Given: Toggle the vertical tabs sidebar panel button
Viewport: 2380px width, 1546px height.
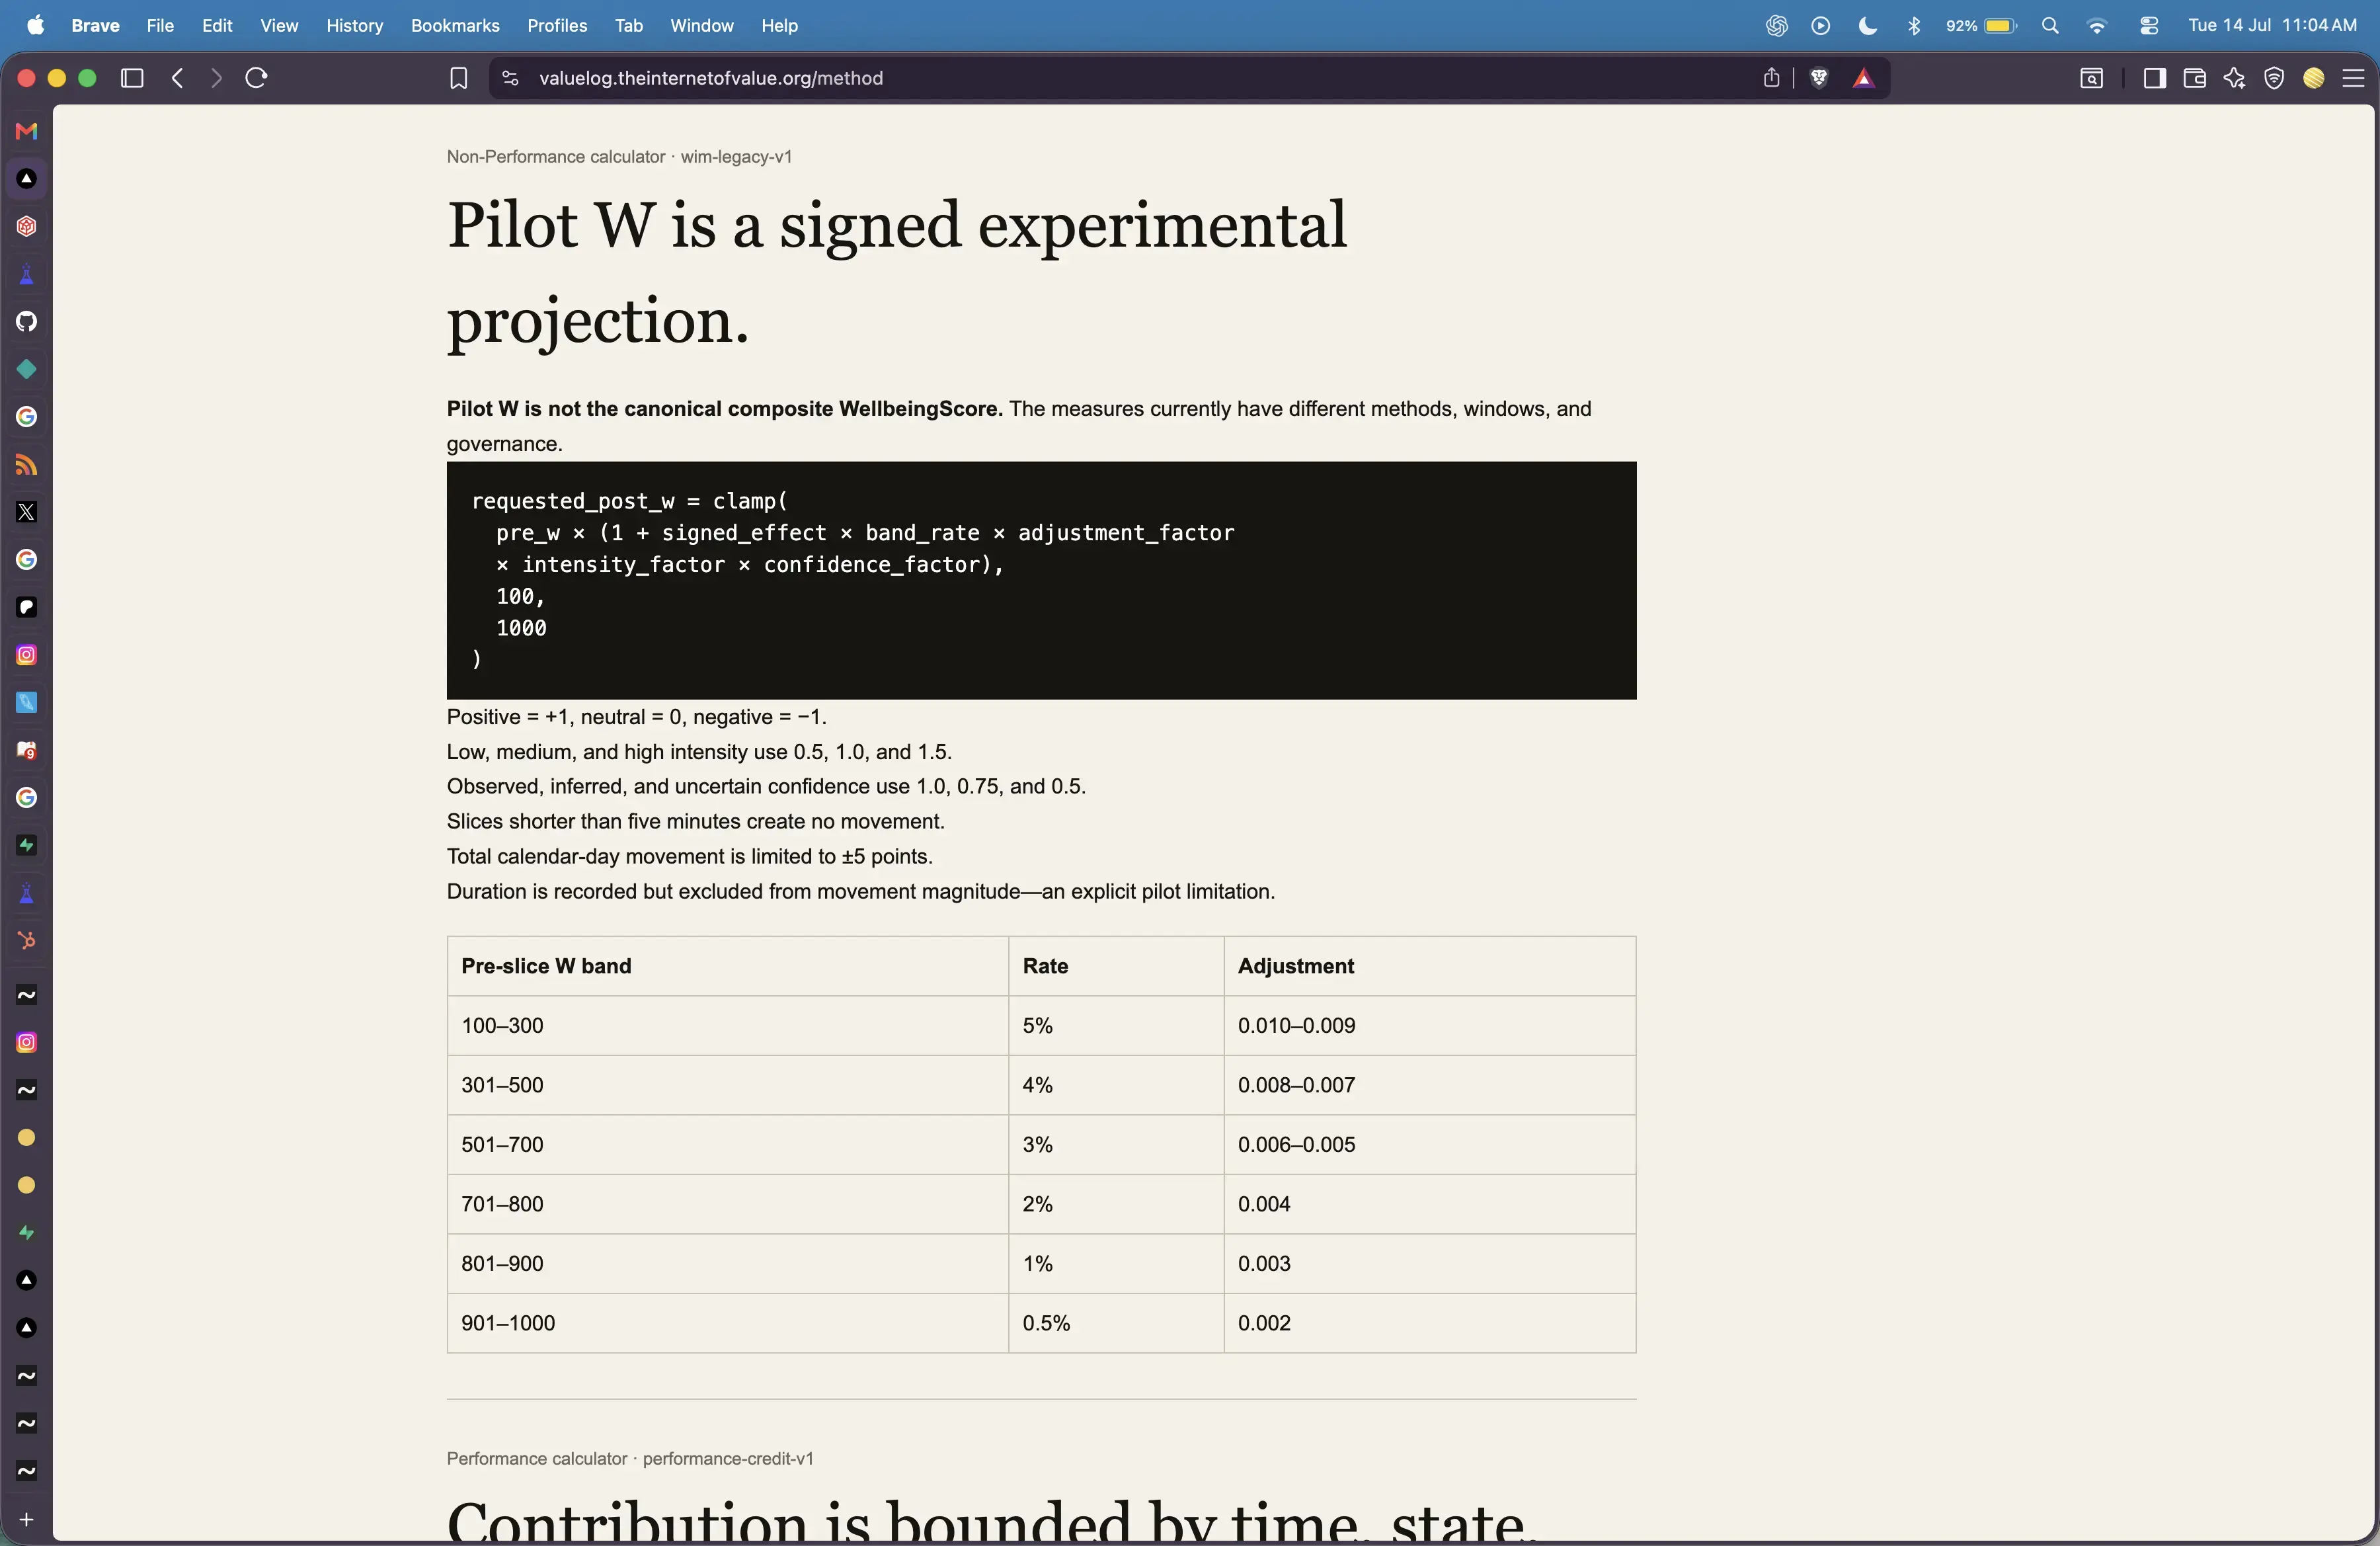Looking at the screenshot, I should 132,78.
